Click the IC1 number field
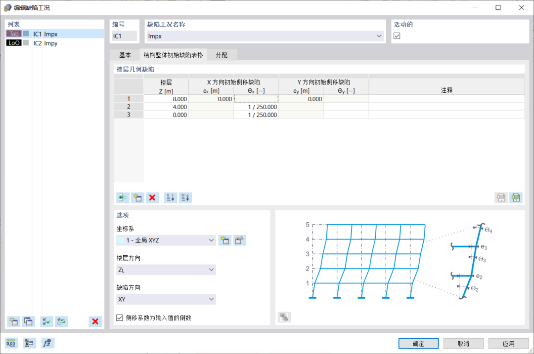Screen dimensions: 534x354 point(124,36)
